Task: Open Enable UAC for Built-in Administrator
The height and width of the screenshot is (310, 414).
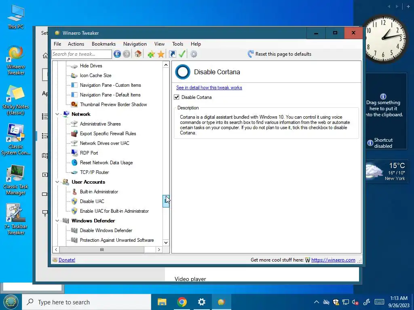Action: [114, 211]
